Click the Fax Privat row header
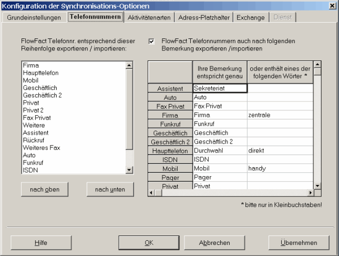 [x=170, y=106]
